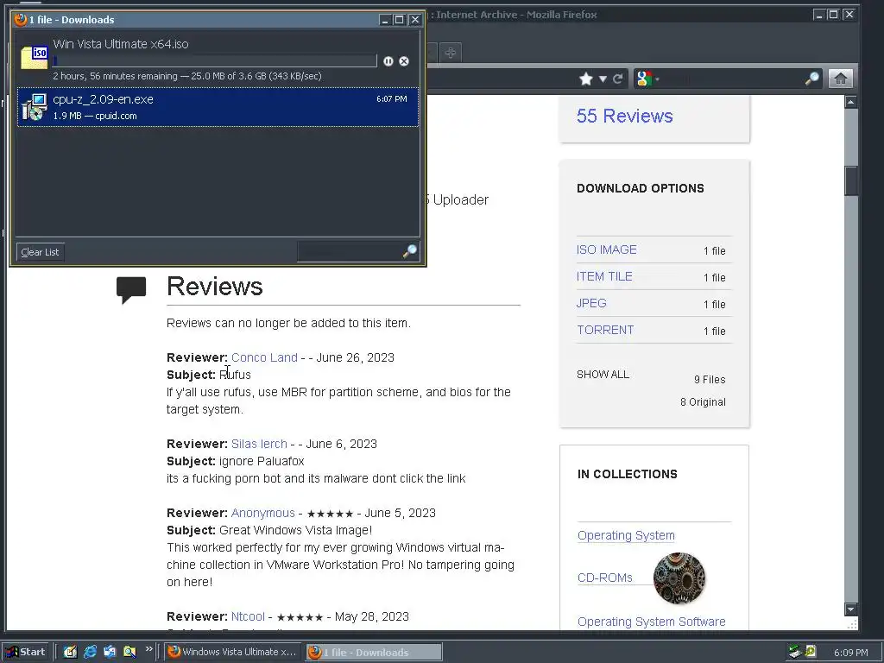Launch the mail quick launch icon

(110, 652)
